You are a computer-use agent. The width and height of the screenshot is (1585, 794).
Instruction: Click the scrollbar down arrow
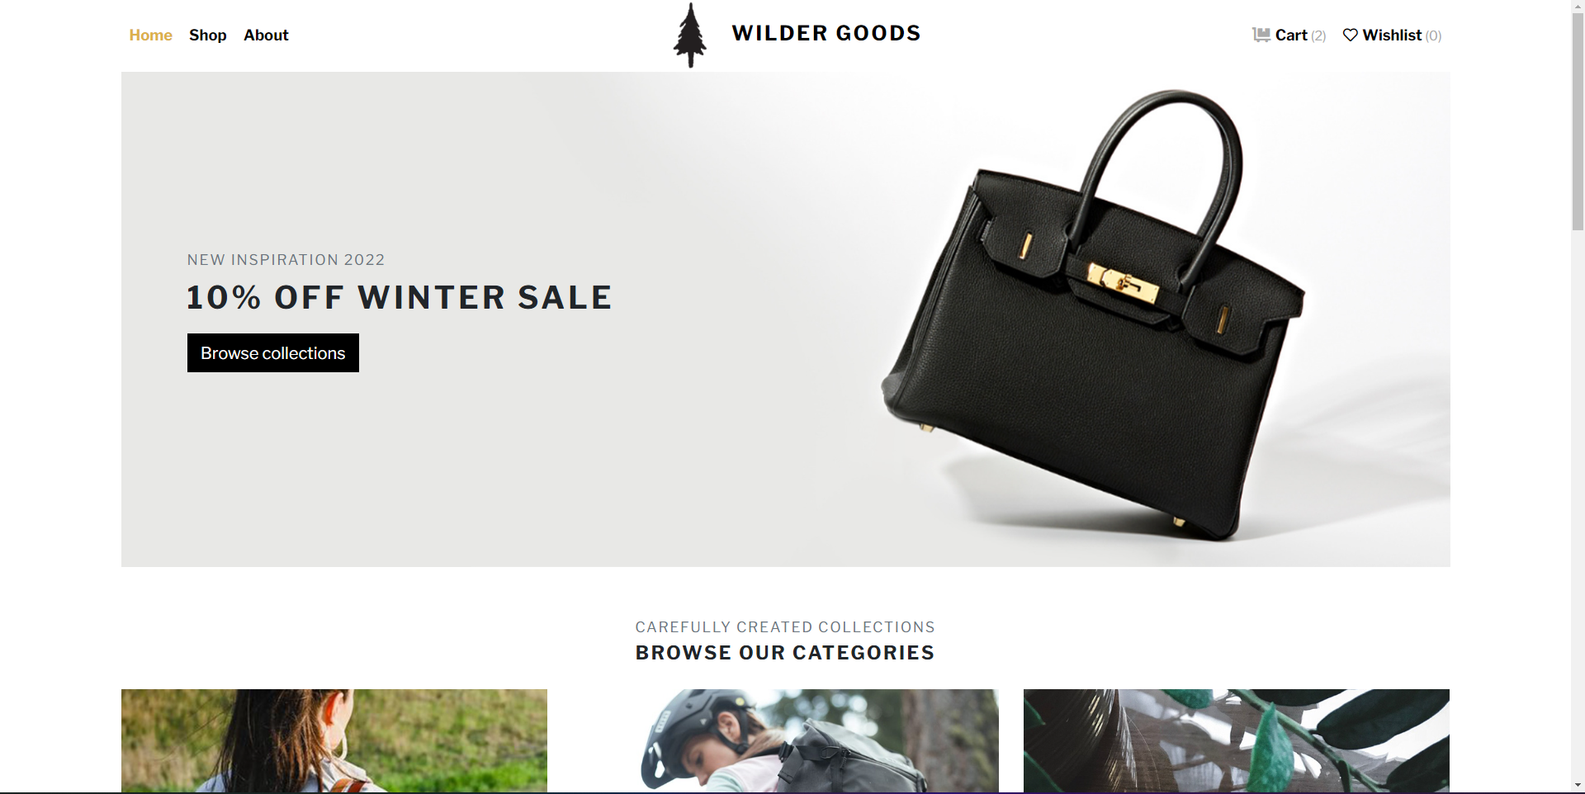[x=1578, y=786]
